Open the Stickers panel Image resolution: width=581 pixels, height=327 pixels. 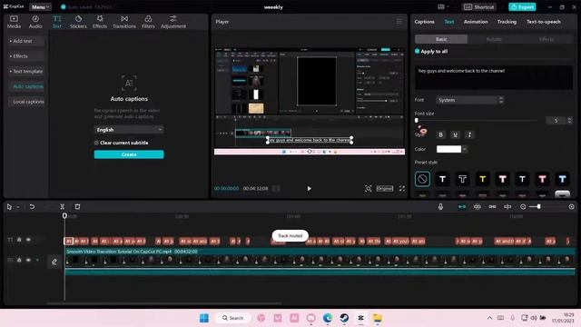78,22
